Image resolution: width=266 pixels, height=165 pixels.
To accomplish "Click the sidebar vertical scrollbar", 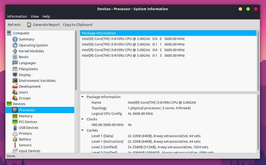I will pos(76,61).
